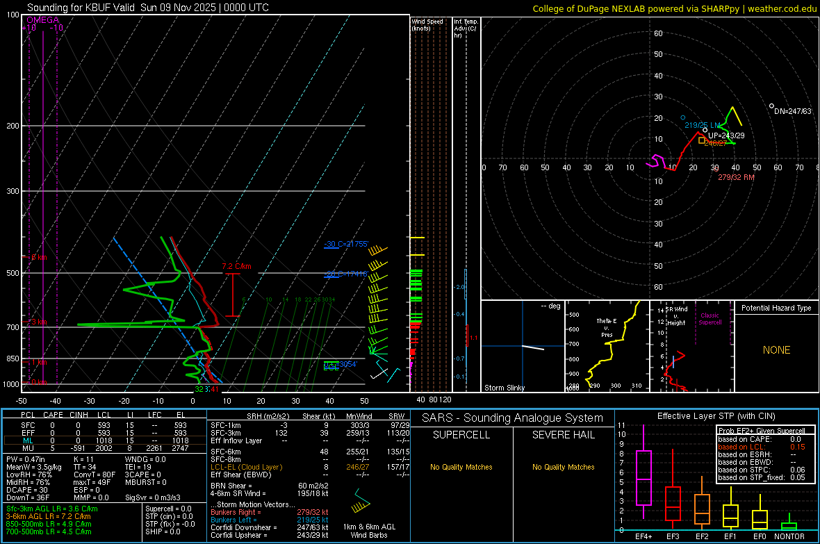Click the Inf. Temp. Adv. header
The width and height of the screenshot is (820, 544).
(466, 28)
